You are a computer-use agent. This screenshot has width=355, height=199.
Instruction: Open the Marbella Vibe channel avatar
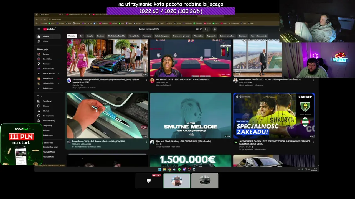click(69, 80)
